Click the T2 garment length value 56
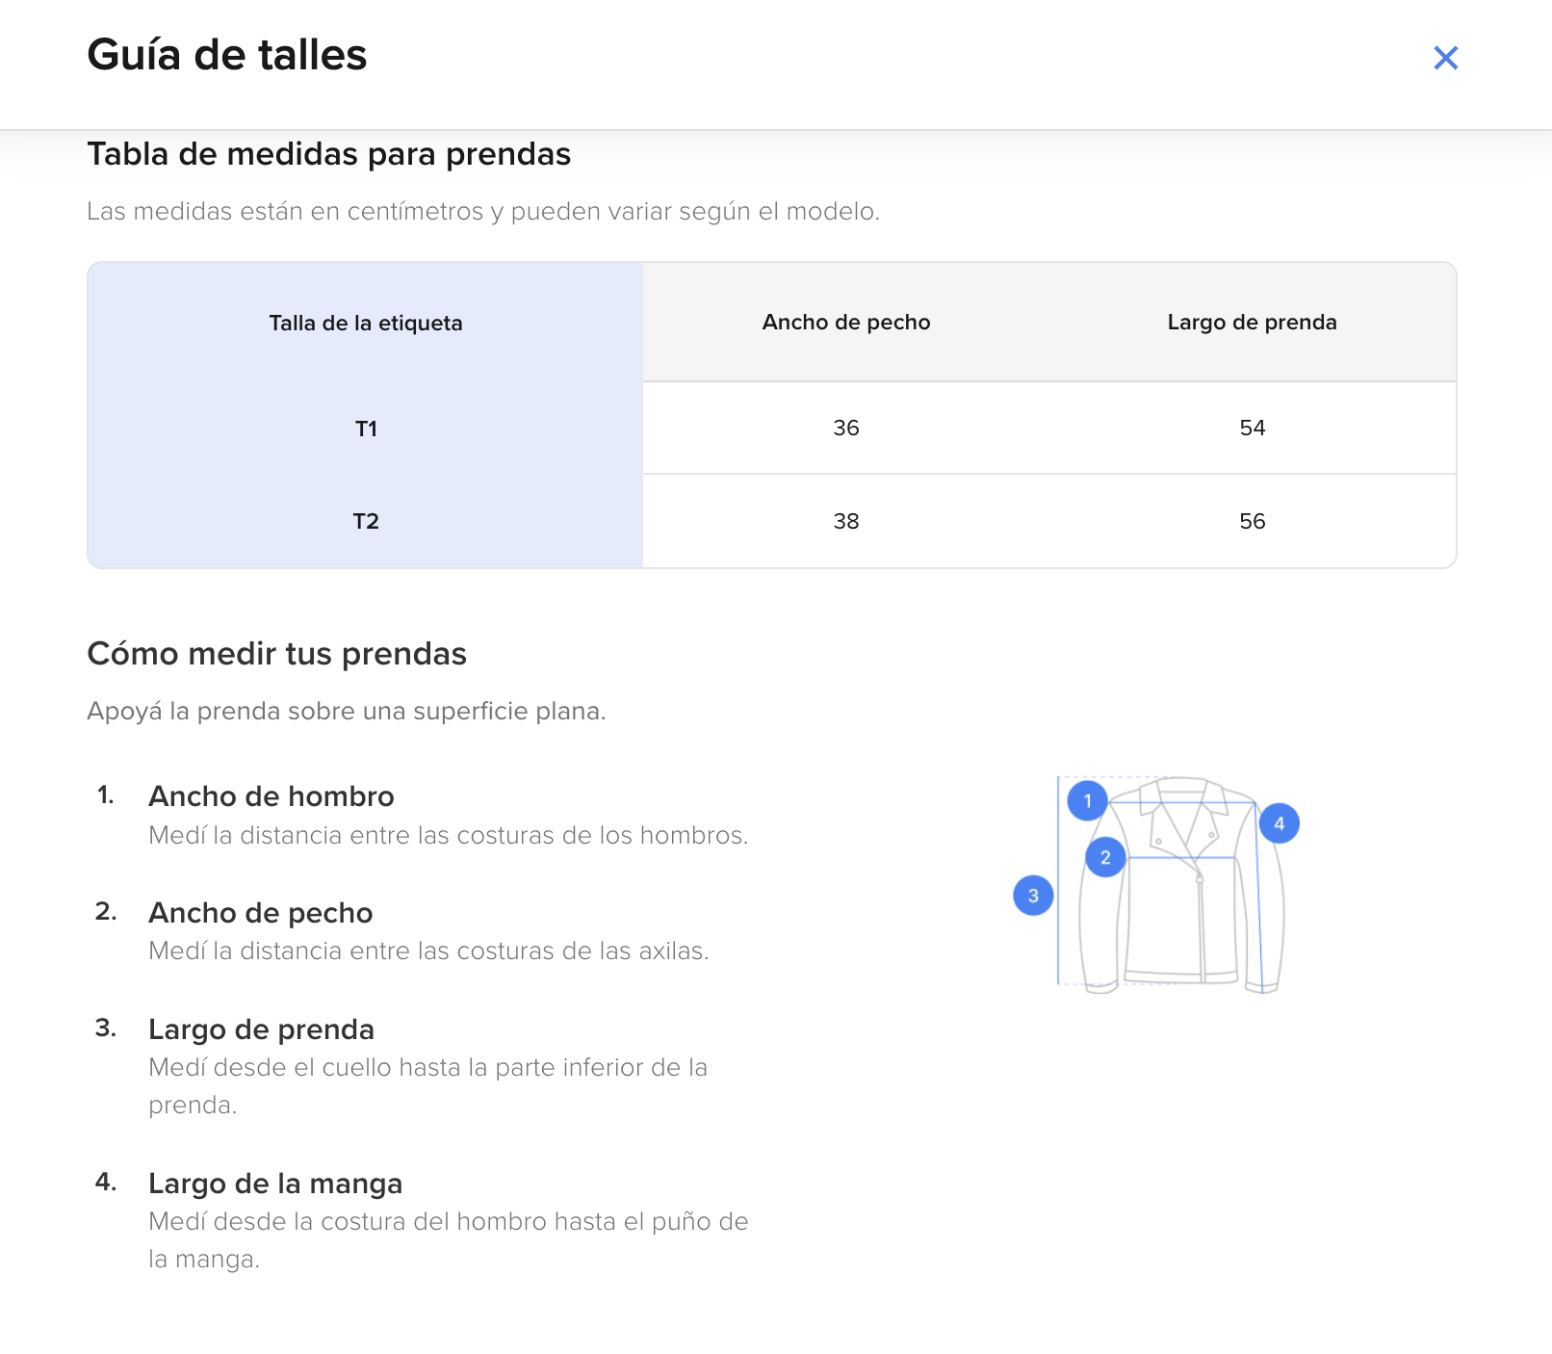This screenshot has width=1552, height=1354. [1252, 521]
